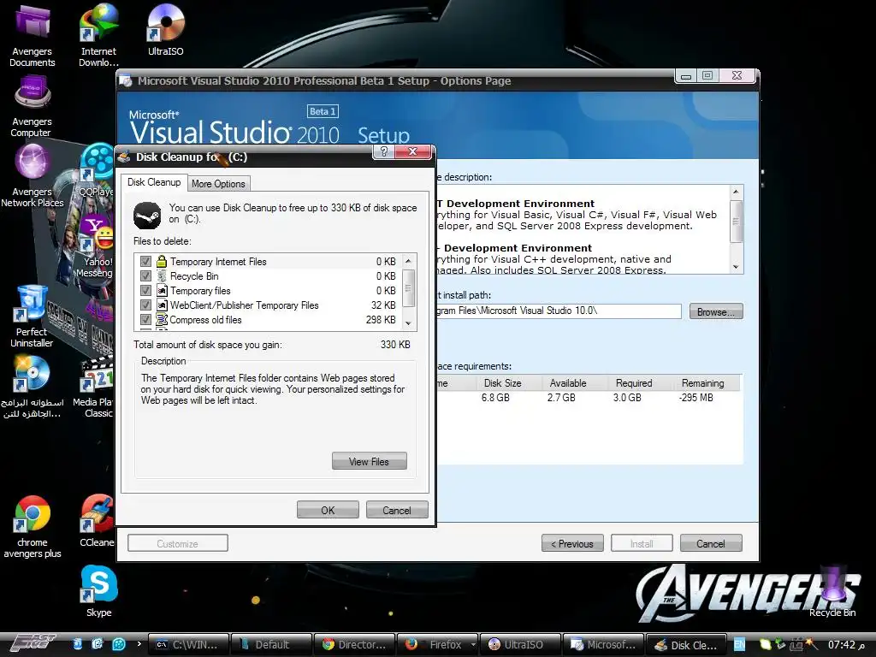Click feature description scrollbar down arrow

point(736,267)
